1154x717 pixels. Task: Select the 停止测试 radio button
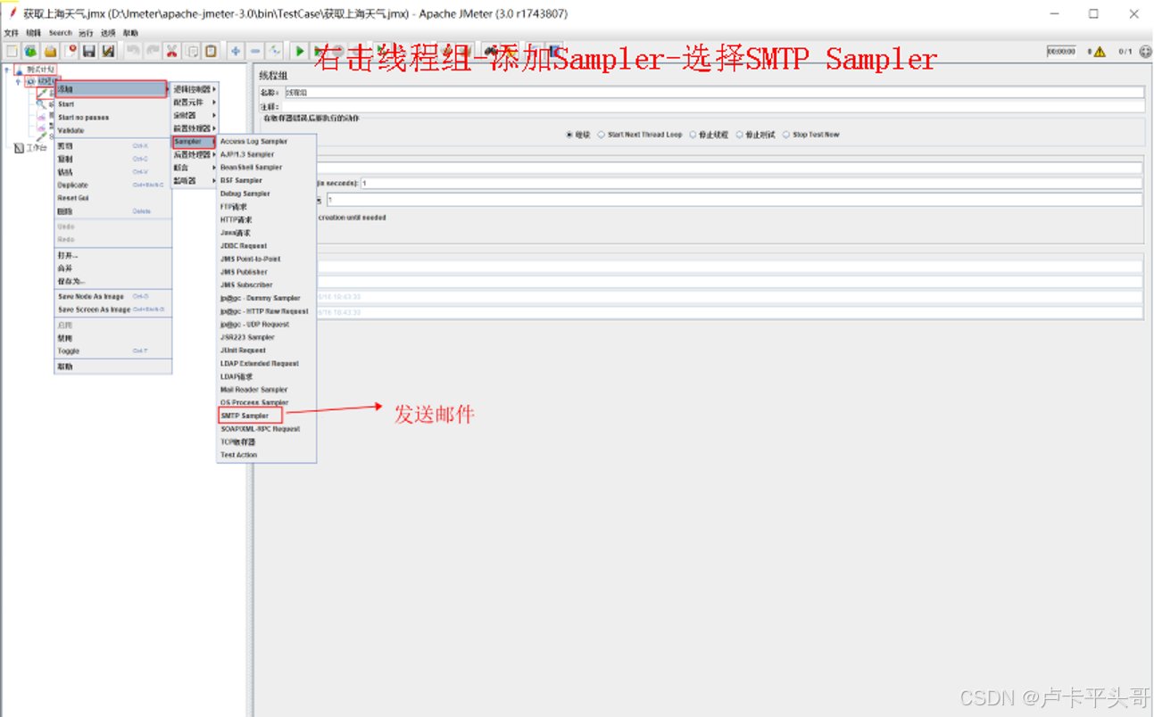coord(739,135)
